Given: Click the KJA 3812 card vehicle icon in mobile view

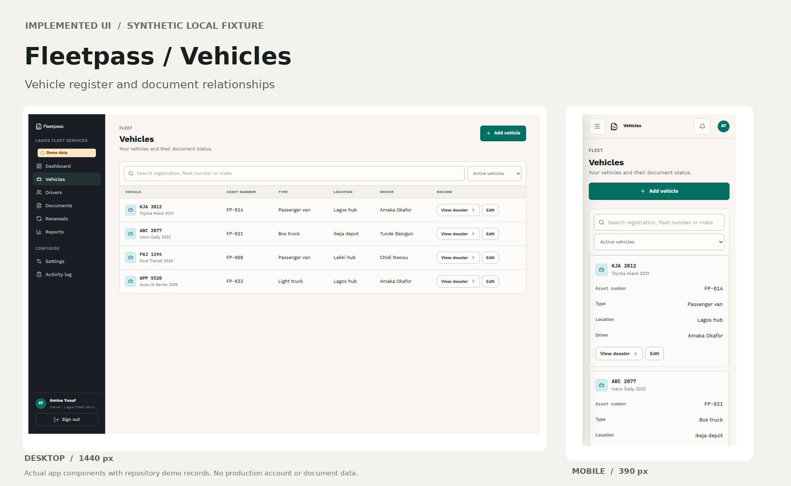Looking at the screenshot, I should (x=602, y=269).
